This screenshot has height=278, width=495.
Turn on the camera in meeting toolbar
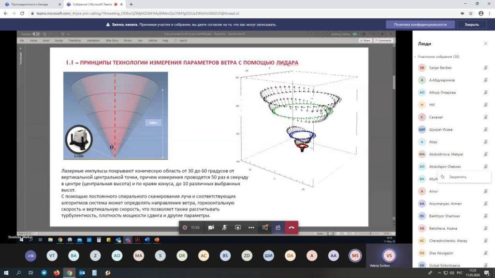pyautogui.click(x=211, y=227)
